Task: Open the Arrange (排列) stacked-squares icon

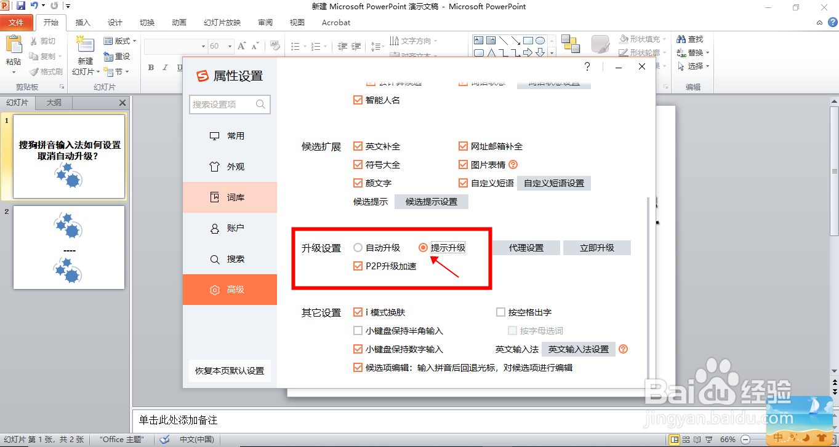Action: point(571,44)
